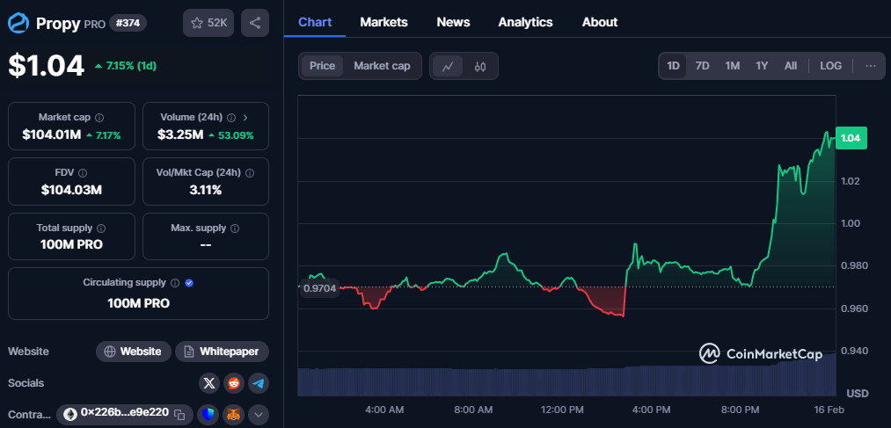Toggle chart to Price view
This screenshot has width=891, height=428.
pyautogui.click(x=322, y=66)
